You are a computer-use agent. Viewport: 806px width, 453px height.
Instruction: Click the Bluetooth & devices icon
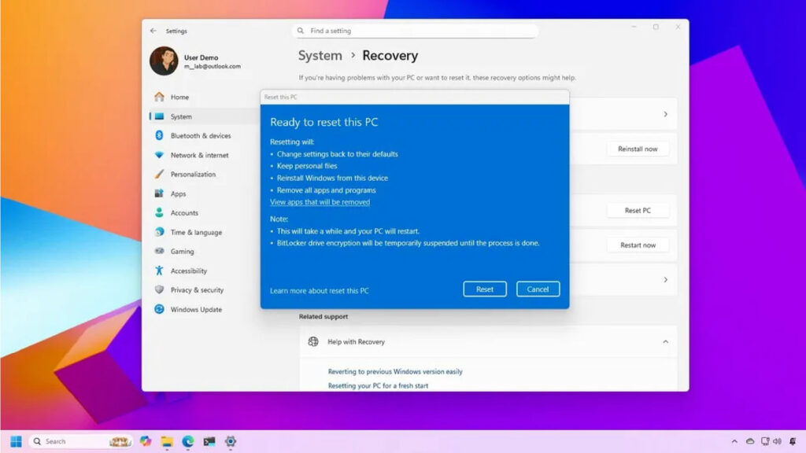tap(159, 136)
